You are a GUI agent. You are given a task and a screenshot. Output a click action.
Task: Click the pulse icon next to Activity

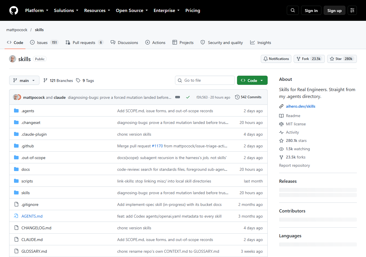(281, 132)
